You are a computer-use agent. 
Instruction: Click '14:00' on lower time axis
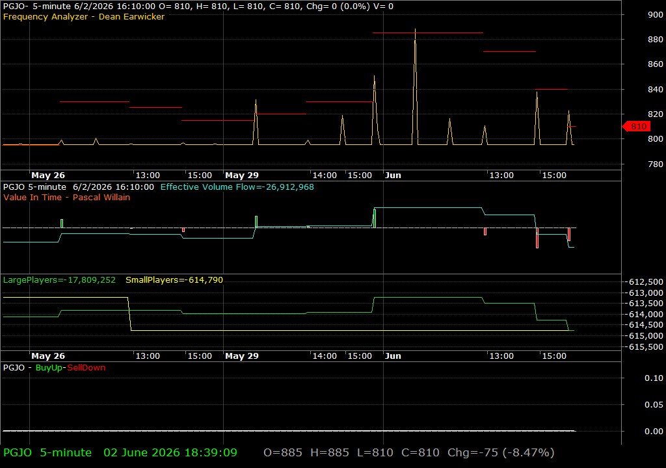(x=325, y=356)
